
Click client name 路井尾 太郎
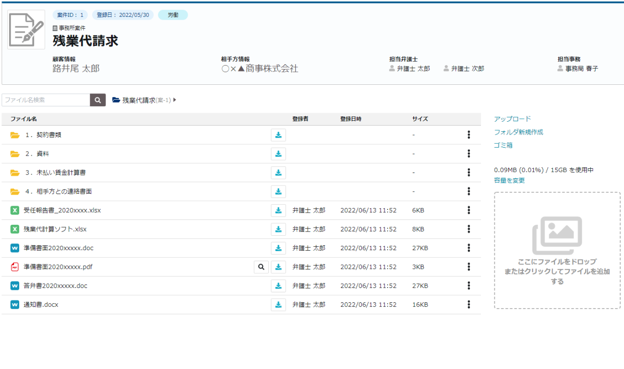pyautogui.click(x=76, y=69)
